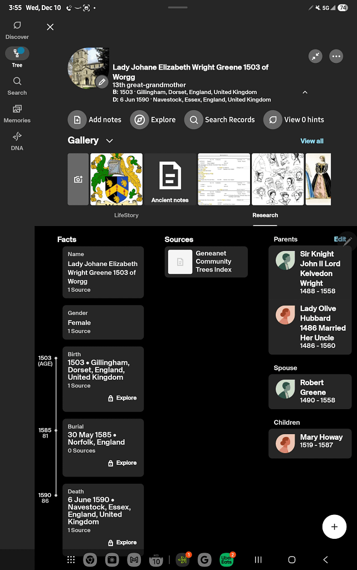
Task: Collapse profile header details chevron
Action: pos(305,92)
